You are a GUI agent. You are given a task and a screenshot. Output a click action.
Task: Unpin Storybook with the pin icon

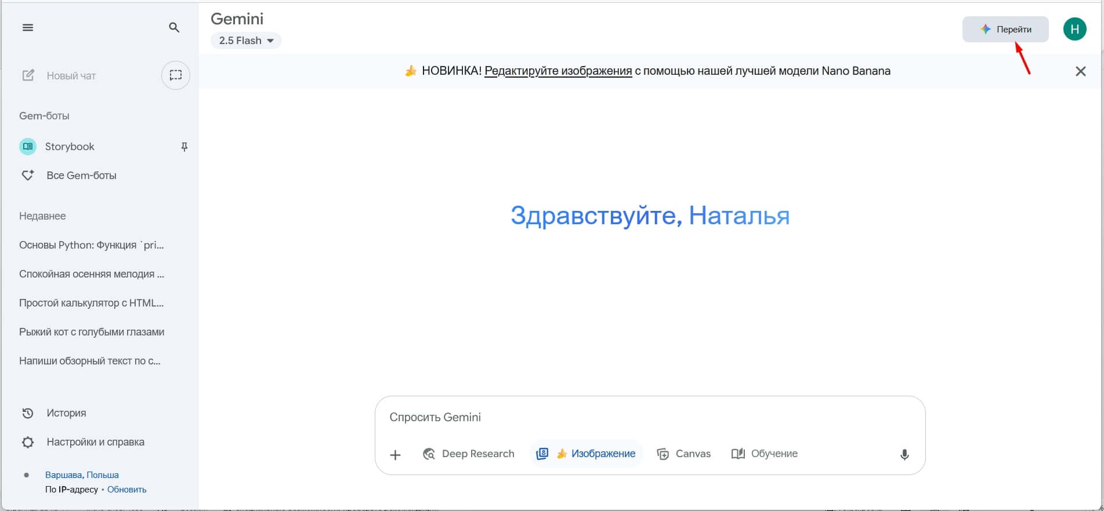click(184, 147)
